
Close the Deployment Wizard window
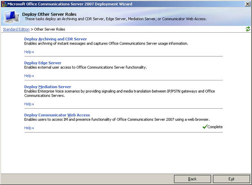coord(248,4)
